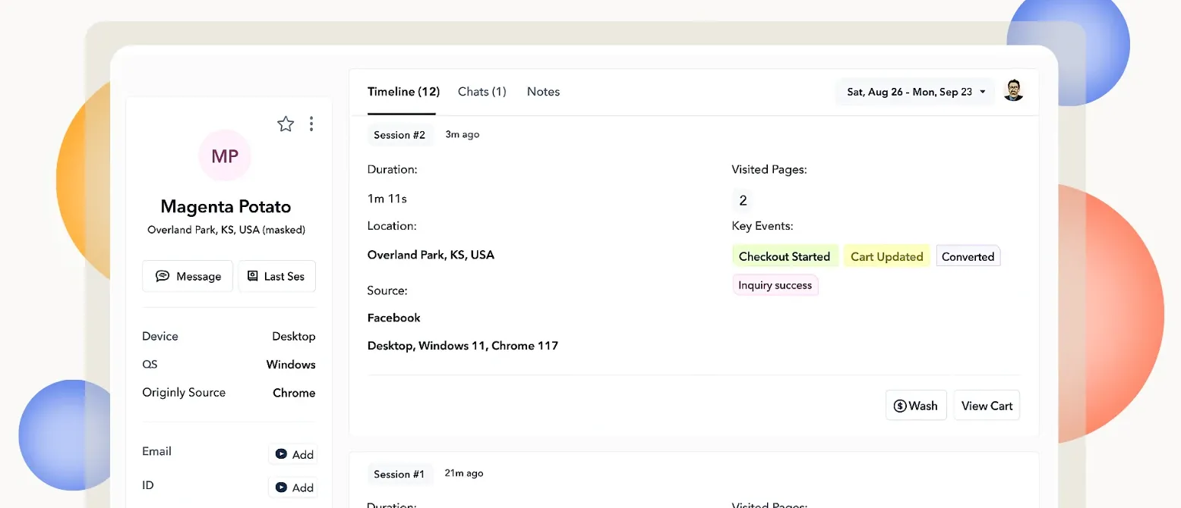Switch to the Chats (1) tab
The height and width of the screenshot is (508, 1181).
pyautogui.click(x=482, y=92)
